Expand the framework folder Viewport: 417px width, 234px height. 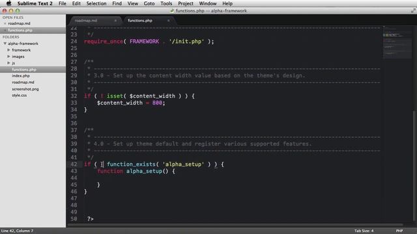[8, 50]
